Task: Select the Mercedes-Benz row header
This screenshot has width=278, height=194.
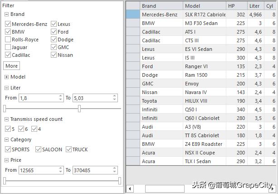Action: point(133,15)
